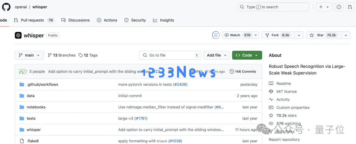Click the Custom properties icon
The height and width of the screenshot is (144, 356).
271,107
